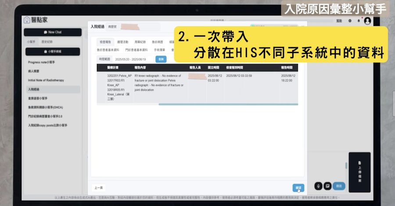Click the image attachment icon beside the microphone

click(x=327, y=186)
